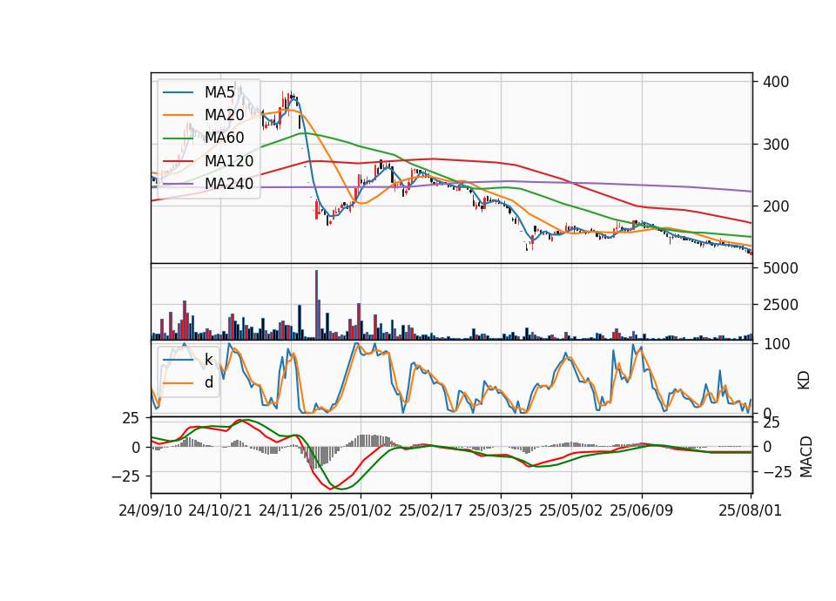Click the KD axis title

tap(804, 380)
